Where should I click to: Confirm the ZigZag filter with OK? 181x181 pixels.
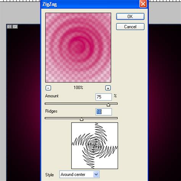130,16
